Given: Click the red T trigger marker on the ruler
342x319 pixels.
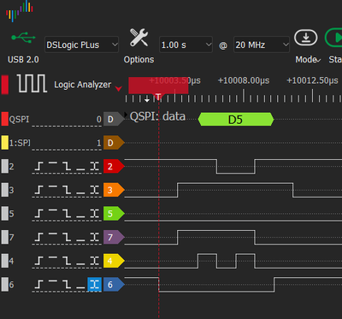Looking at the screenshot, I should [158, 96].
